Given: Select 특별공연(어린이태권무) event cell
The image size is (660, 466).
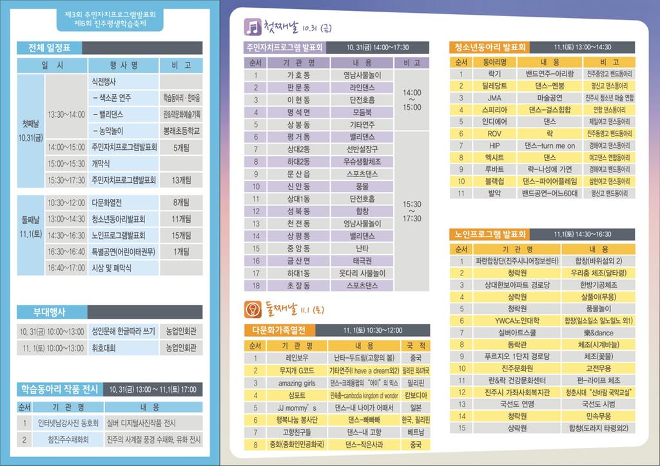Looking at the screenshot, I should pos(123,252).
